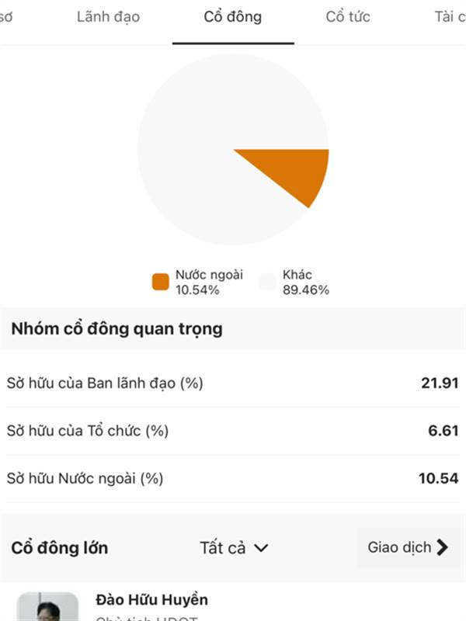The image size is (466, 621).
Task: Switch to the Lãnh đạo tab
Action: pyautogui.click(x=108, y=17)
